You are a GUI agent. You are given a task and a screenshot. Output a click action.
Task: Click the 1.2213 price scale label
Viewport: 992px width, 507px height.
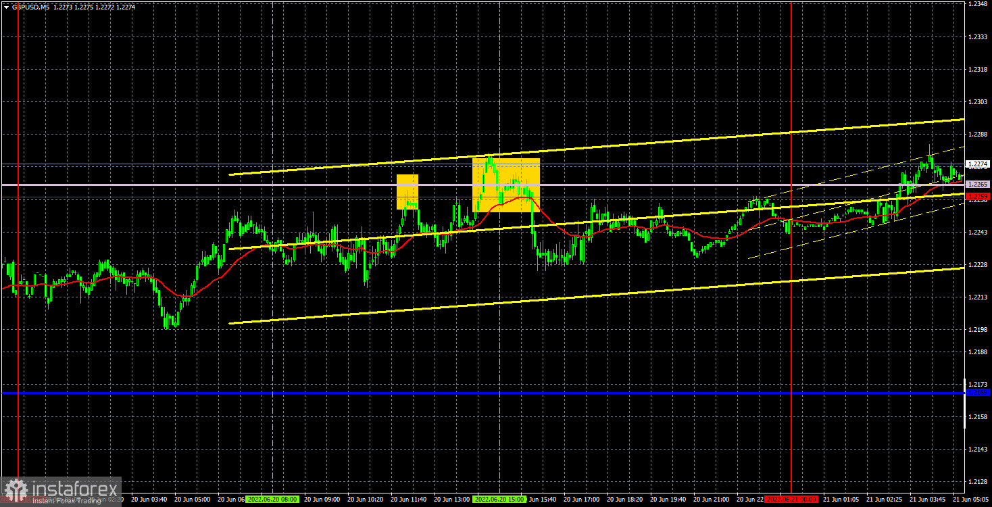pos(978,297)
